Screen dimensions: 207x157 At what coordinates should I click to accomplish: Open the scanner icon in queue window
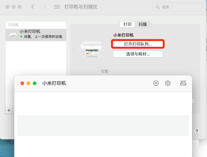pyautogui.click(x=183, y=83)
